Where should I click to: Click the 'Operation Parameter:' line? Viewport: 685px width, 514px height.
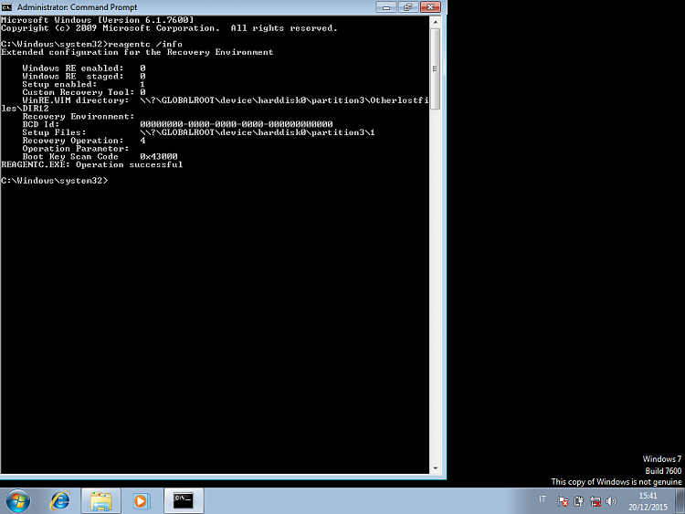pyautogui.click(x=76, y=149)
